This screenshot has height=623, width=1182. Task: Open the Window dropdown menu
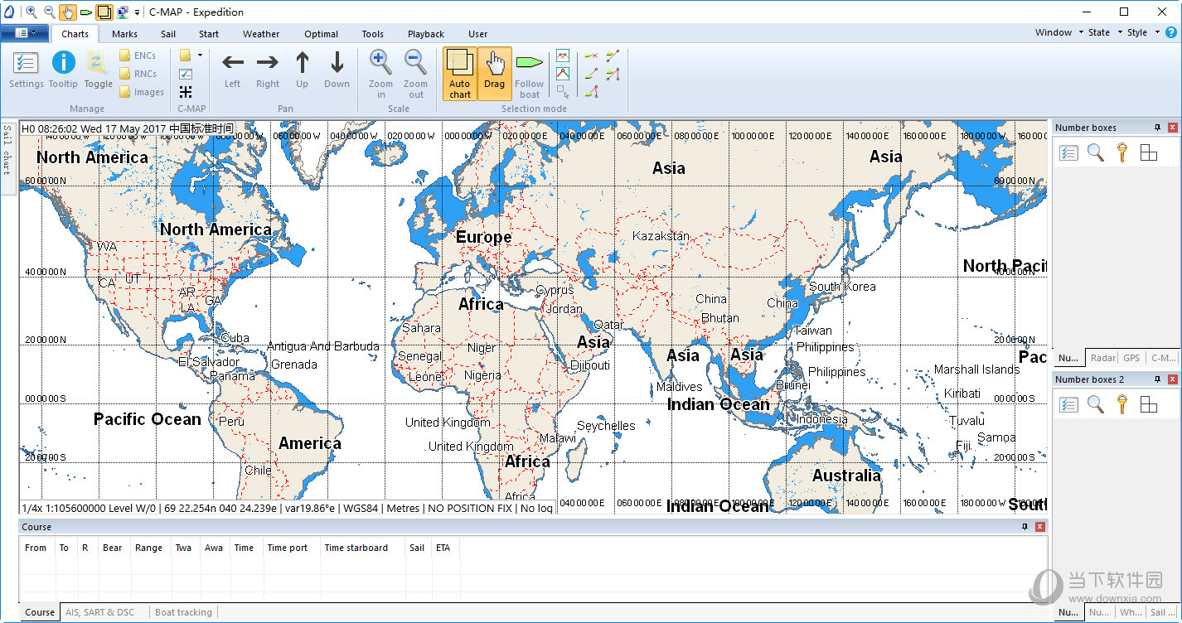tap(1059, 32)
